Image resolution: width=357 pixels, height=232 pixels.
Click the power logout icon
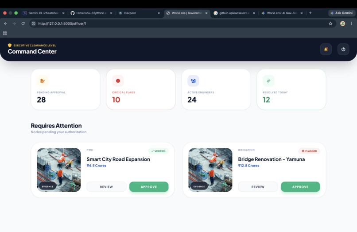pos(343,49)
